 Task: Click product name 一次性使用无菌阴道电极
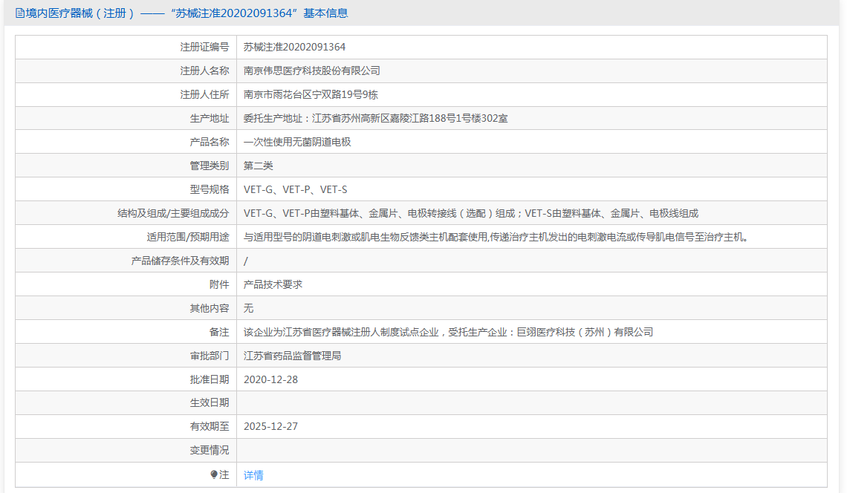coord(297,142)
